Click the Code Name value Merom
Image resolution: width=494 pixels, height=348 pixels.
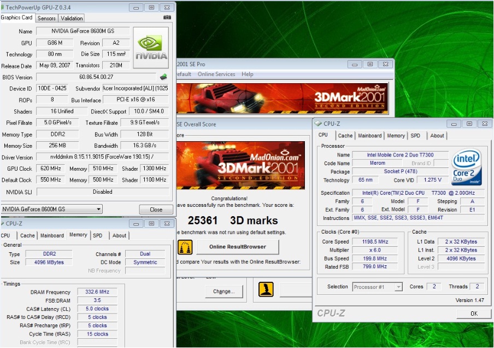click(x=377, y=163)
